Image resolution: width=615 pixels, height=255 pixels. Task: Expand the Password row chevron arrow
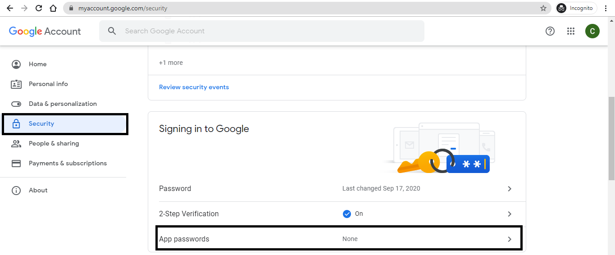(510, 189)
